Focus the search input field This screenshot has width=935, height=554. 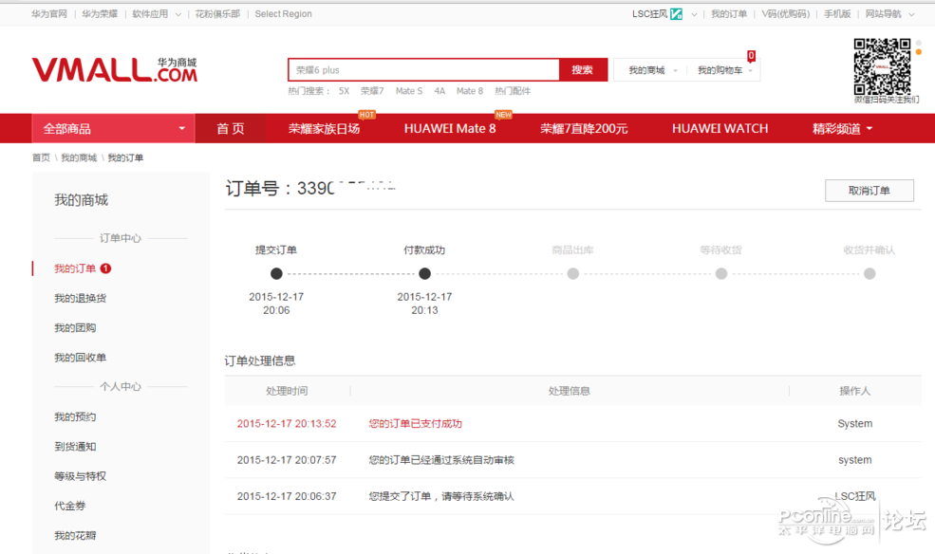pos(424,69)
